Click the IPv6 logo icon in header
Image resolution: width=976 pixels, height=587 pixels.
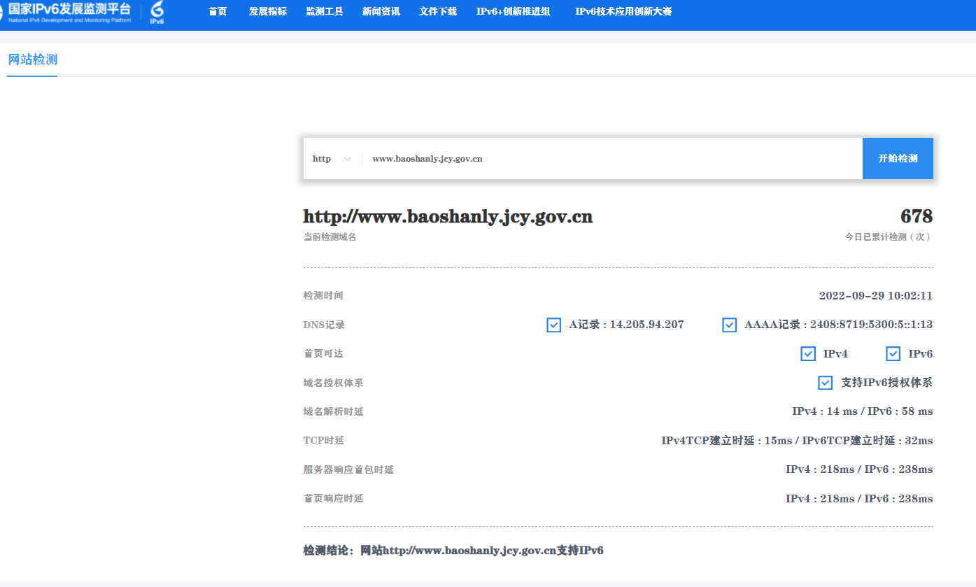click(x=157, y=12)
